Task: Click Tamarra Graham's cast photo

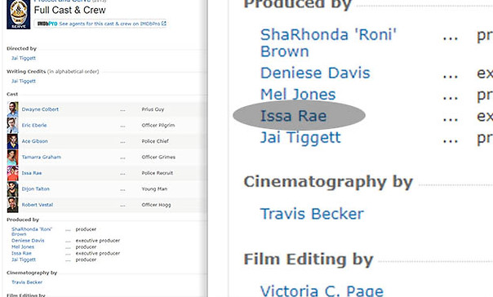Action: [12, 157]
